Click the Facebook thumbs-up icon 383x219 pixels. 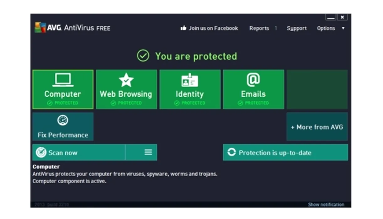(184, 28)
